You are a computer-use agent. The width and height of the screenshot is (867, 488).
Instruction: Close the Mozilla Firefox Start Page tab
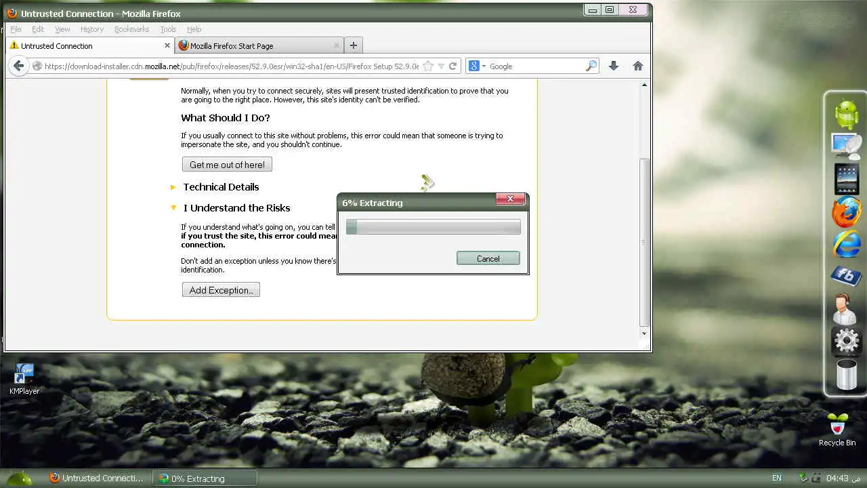[337, 45]
